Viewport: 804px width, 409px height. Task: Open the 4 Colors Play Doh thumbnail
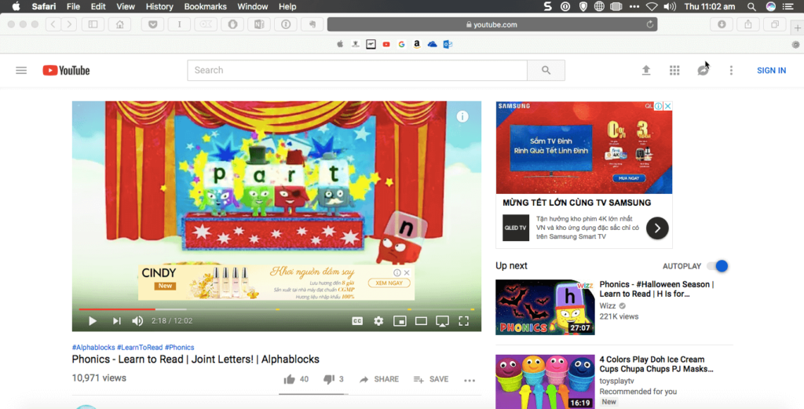pyautogui.click(x=545, y=382)
